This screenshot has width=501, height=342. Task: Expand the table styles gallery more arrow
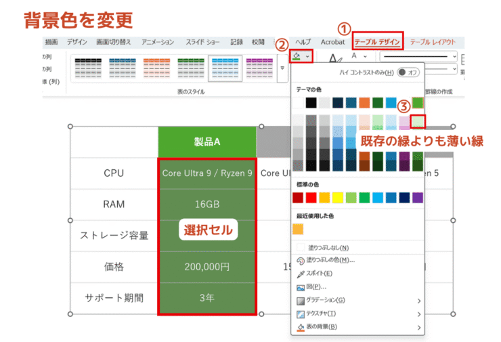click(x=282, y=68)
